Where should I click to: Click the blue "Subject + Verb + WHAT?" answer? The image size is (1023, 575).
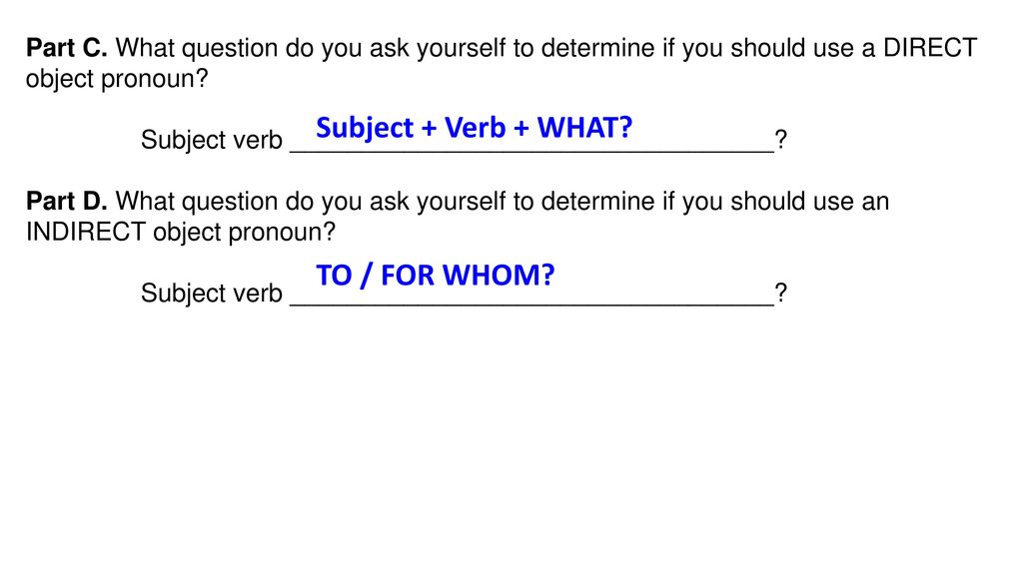(475, 128)
